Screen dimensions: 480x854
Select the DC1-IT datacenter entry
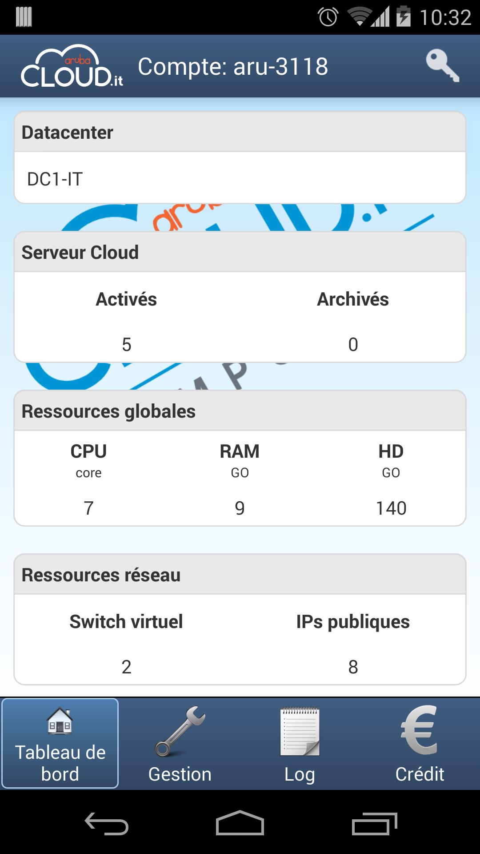pyautogui.click(x=240, y=178)
